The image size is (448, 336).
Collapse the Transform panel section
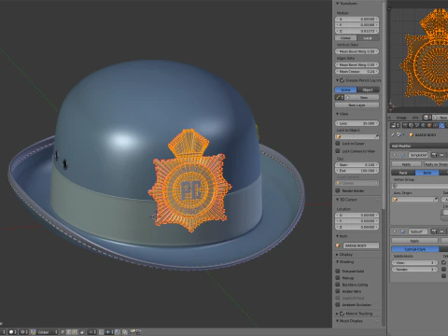(337, 4)
